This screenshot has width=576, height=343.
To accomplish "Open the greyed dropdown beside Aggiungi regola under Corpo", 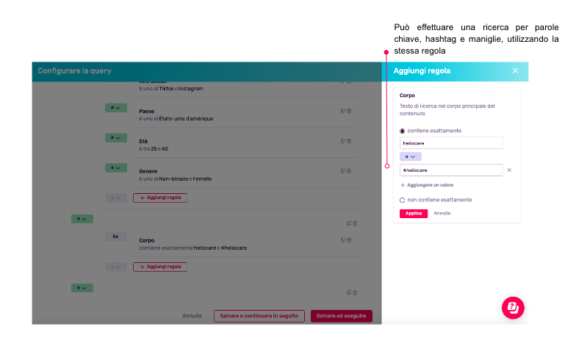I will (x=116, y=267).
